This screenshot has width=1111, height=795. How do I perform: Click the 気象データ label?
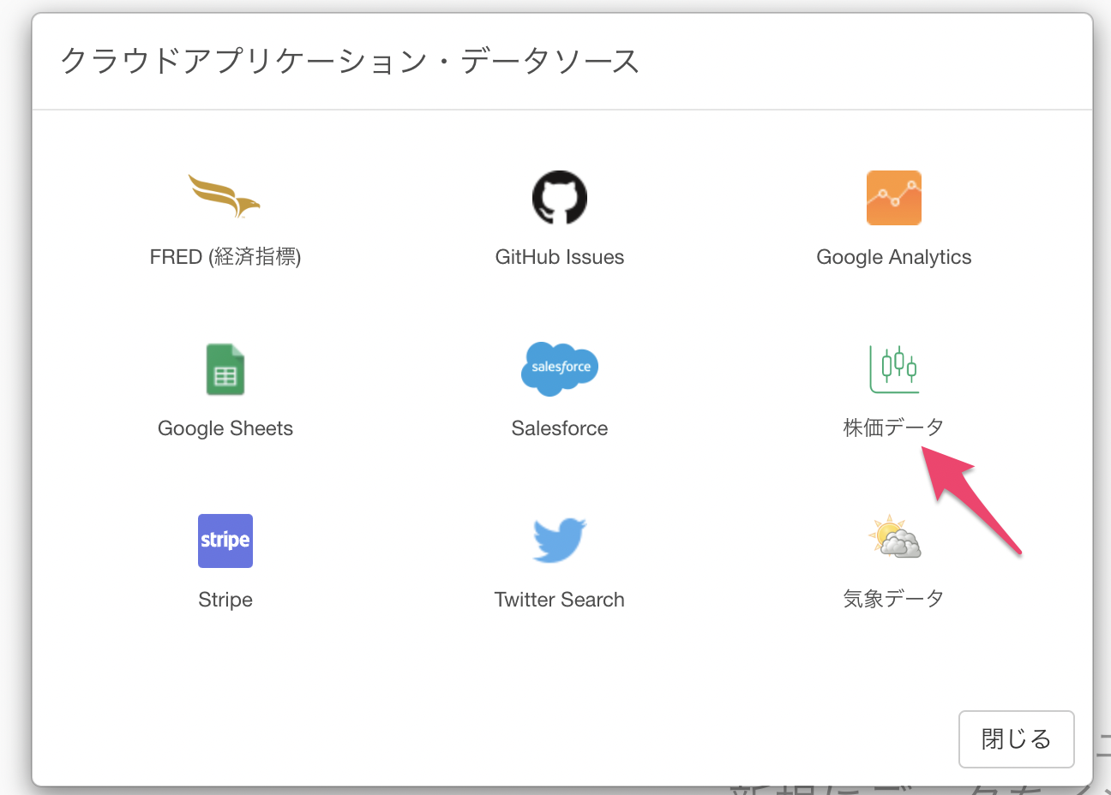pyautogui.click(x=894, y=599)
